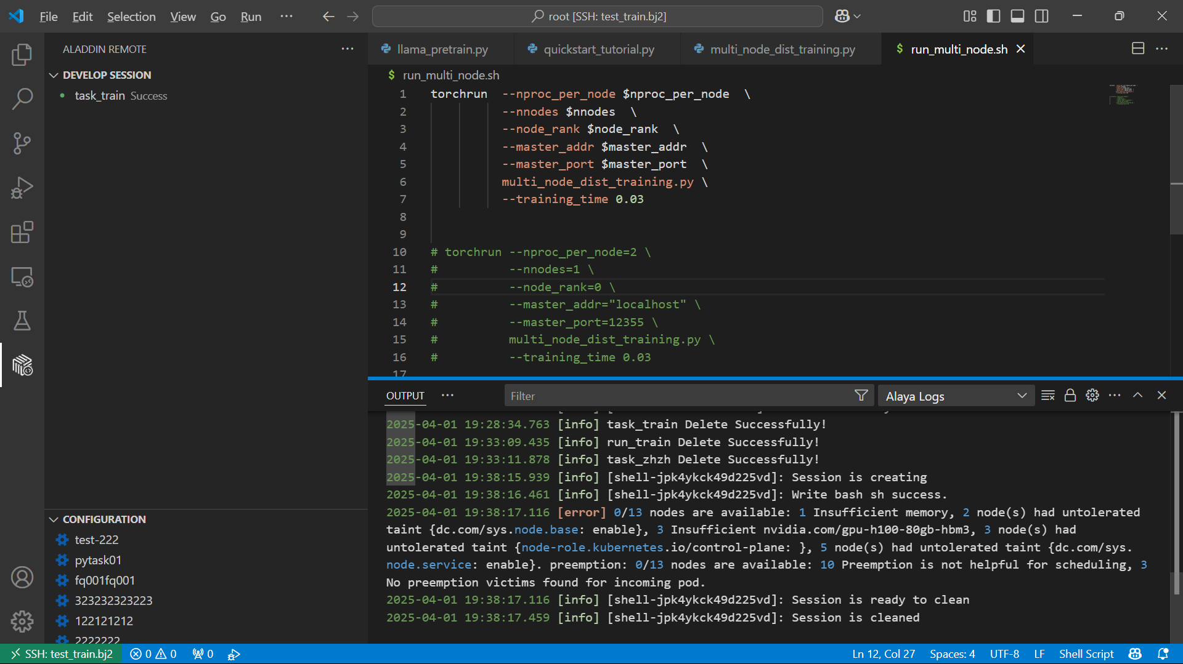Open the Selection menu
This screenshot has height=664, width=1183.
tap(131, 17)
